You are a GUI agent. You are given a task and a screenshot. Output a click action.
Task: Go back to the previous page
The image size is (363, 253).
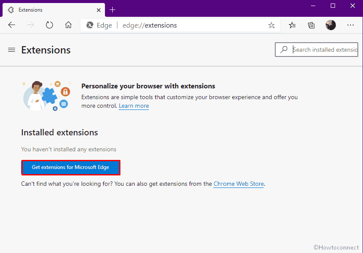[x=12, y=25]
